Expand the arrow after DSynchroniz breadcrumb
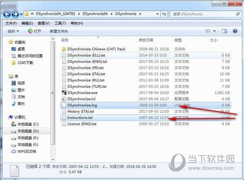The height and width of the screenshot is (180, 244). [x=140, y=14]
